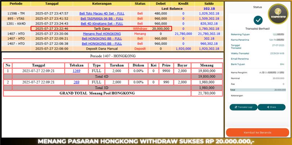This screenshot has height=145, width=292.
Task: Click saldo value 1,029,302.18
Action: click(209, 14)
